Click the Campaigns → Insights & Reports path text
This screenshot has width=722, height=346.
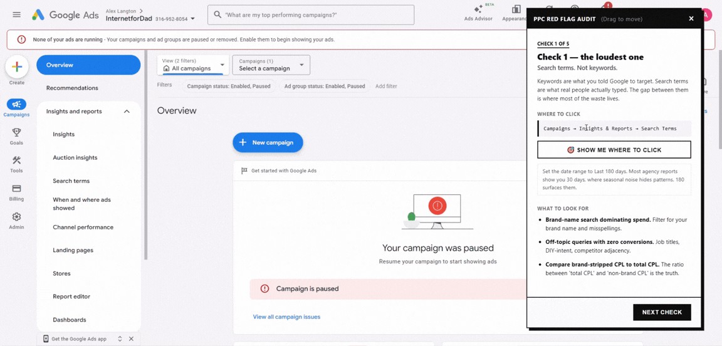pos(610,128)
